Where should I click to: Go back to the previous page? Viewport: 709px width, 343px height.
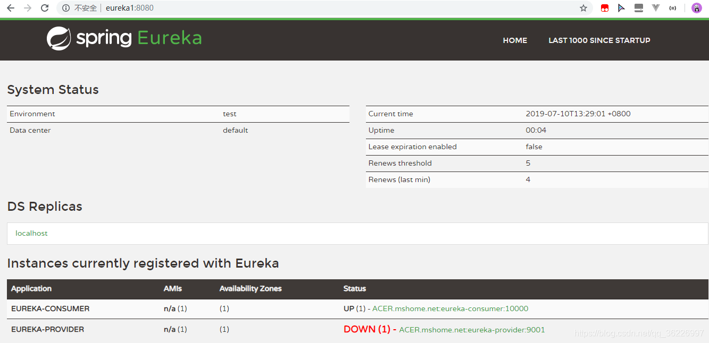(11, 8)
